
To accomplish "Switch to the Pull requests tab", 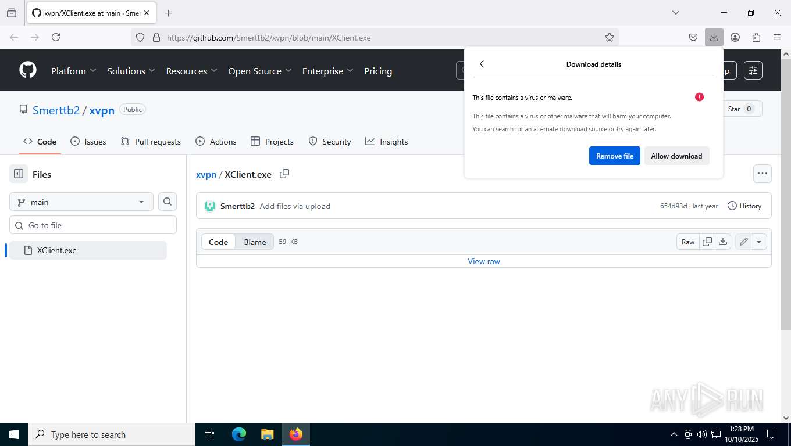I will click(151, 142).
